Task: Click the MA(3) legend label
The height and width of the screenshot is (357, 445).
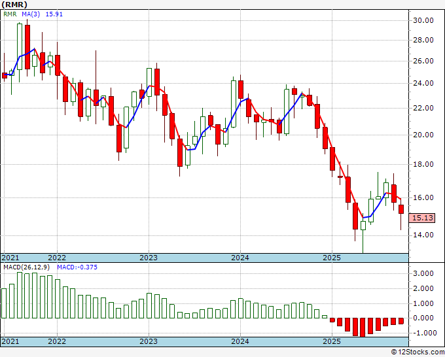Action: (x=31, y=14)
